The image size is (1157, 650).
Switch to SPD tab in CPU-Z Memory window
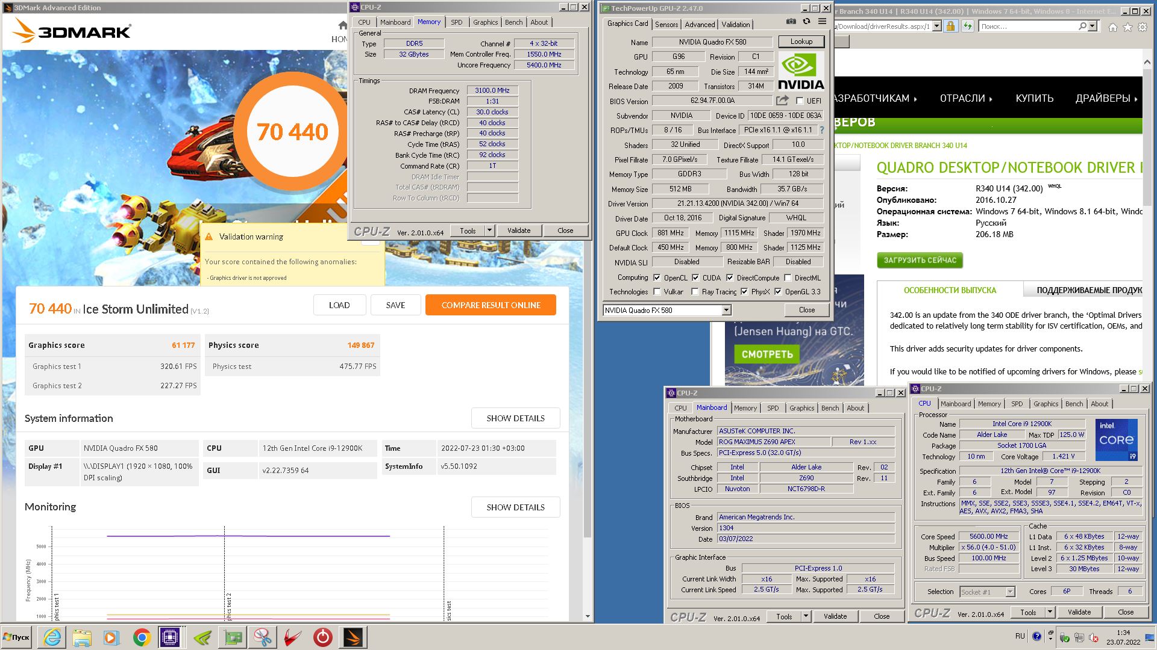coord(457,22)
